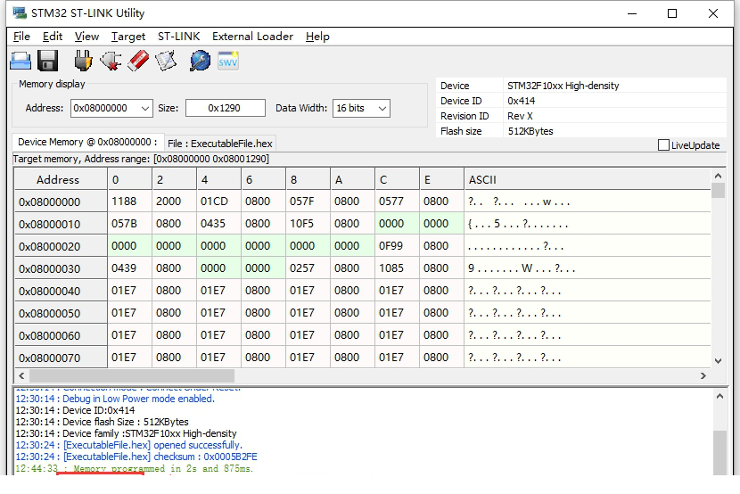Click memory table scroll down arrow
The image size is (740, 494).
718,361
